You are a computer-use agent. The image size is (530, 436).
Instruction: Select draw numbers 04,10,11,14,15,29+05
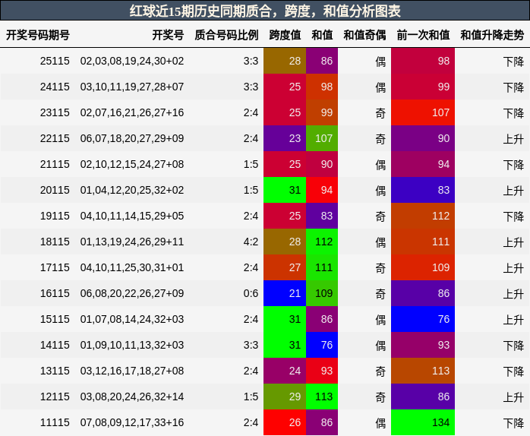pos(132,216)
